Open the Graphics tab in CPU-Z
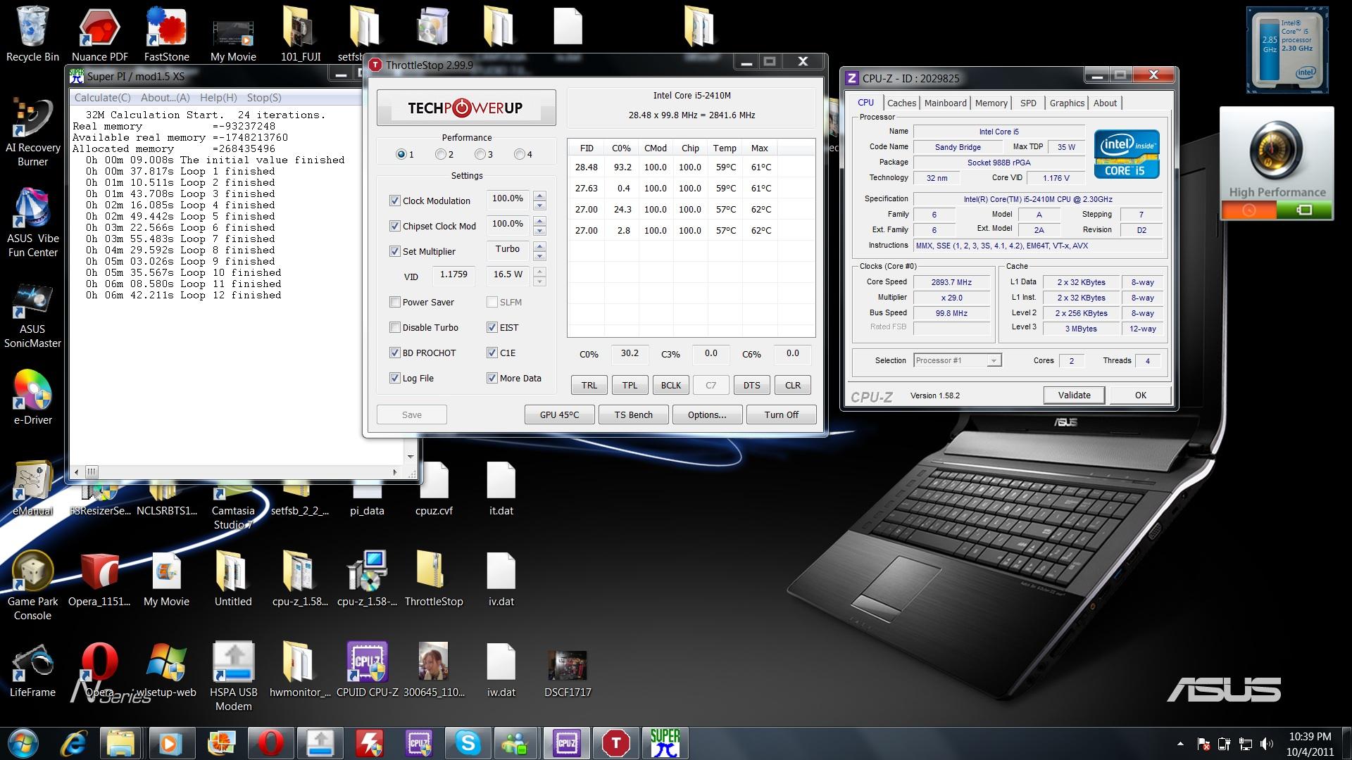The height and width of the screenshot is (760, 1352). click(x=1067, y=103)
